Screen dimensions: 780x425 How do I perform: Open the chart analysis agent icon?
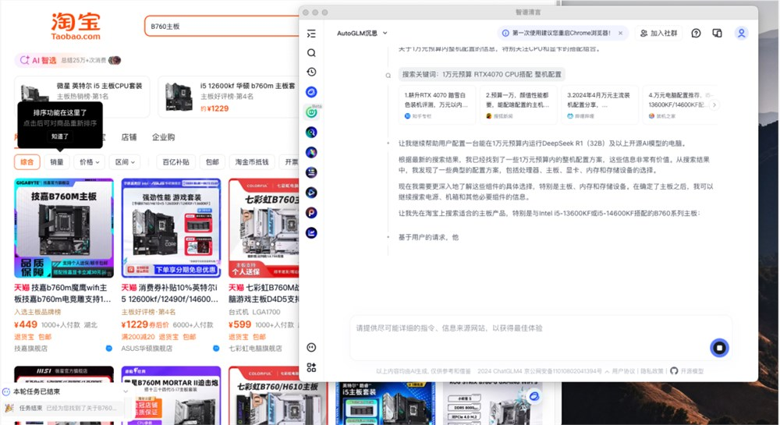coord(311,232)
